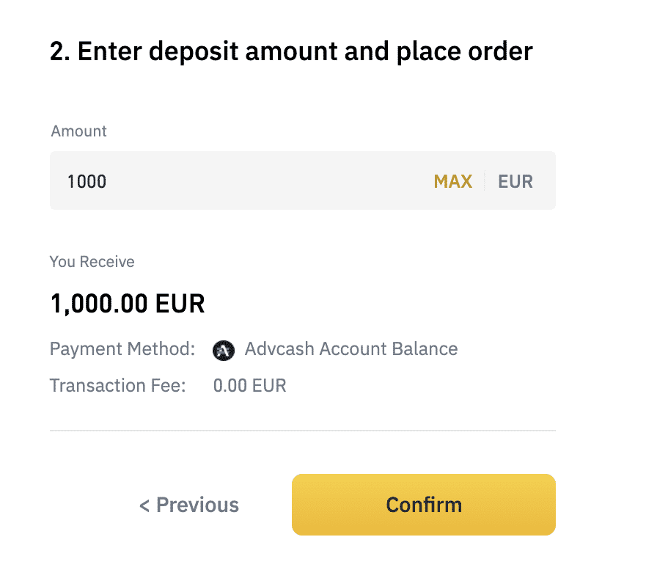The image size is (657, 581).
Task: Click MAX to use maximum deposit amount
Action: [452, 180]
